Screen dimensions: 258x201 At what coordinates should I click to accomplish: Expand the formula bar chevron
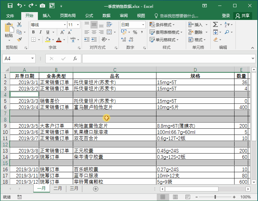point(253,58)
